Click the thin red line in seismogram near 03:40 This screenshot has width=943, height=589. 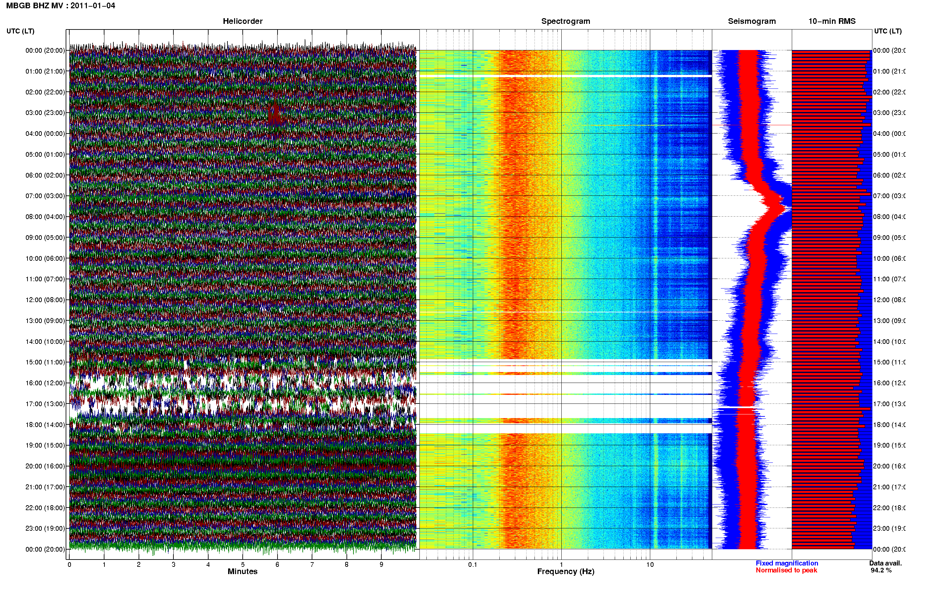coord(752,125)
